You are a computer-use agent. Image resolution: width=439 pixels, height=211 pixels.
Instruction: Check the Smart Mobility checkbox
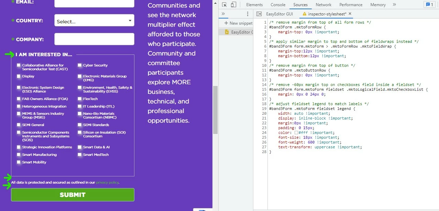coord(19,162)
